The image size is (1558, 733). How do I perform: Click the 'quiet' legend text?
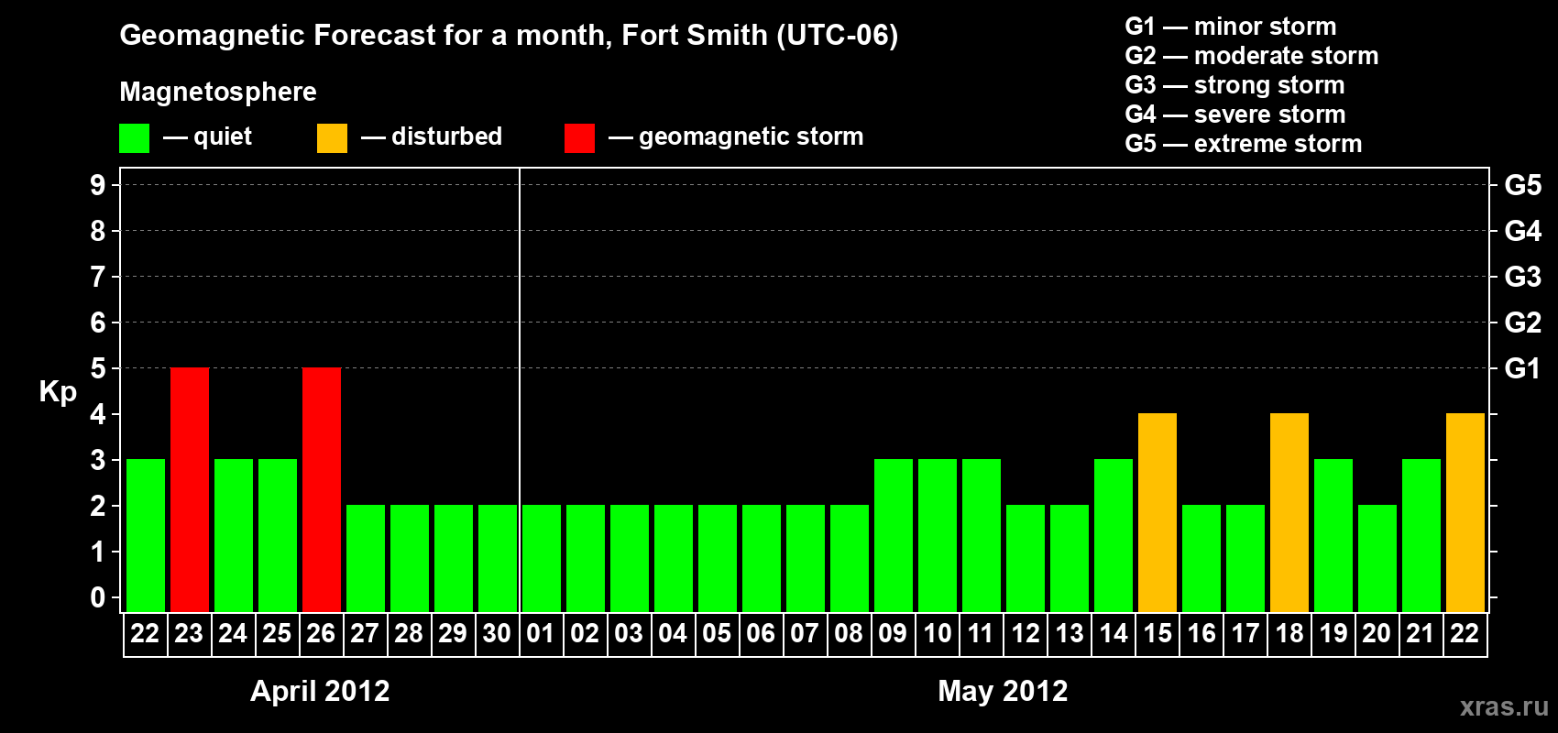click(223, 137)
